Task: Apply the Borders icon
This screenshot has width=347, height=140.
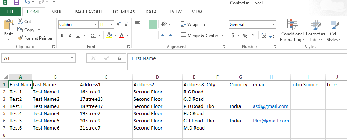Action: pyautogui.click(x=94, y=35)
